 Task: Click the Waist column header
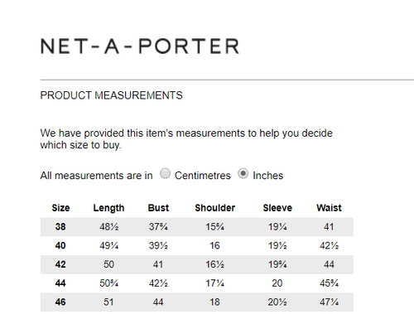click(329, 208)
